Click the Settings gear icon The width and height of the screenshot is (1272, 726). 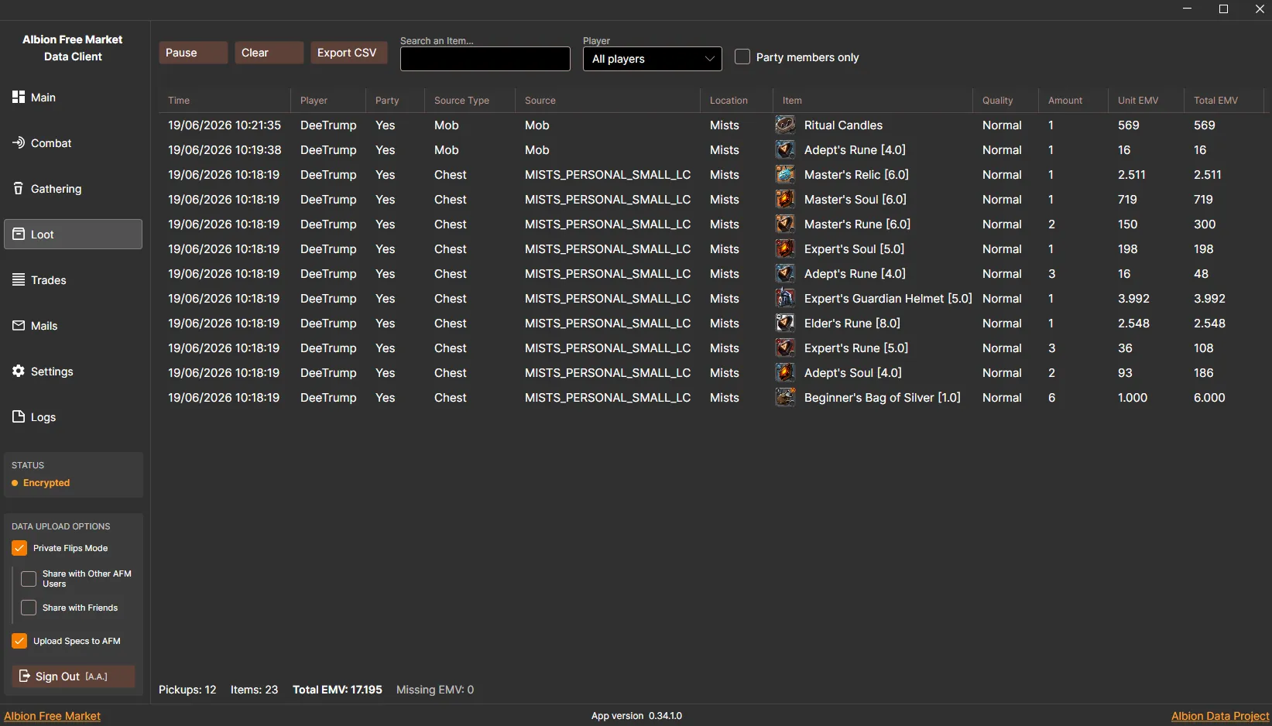19,371
